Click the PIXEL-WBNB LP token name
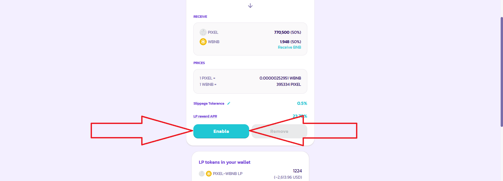The height and width of the screenshot is (181, 503). (228, 174)
